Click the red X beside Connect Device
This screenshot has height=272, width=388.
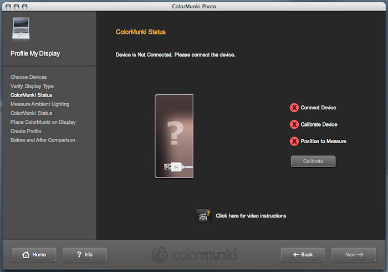point(294,108)
